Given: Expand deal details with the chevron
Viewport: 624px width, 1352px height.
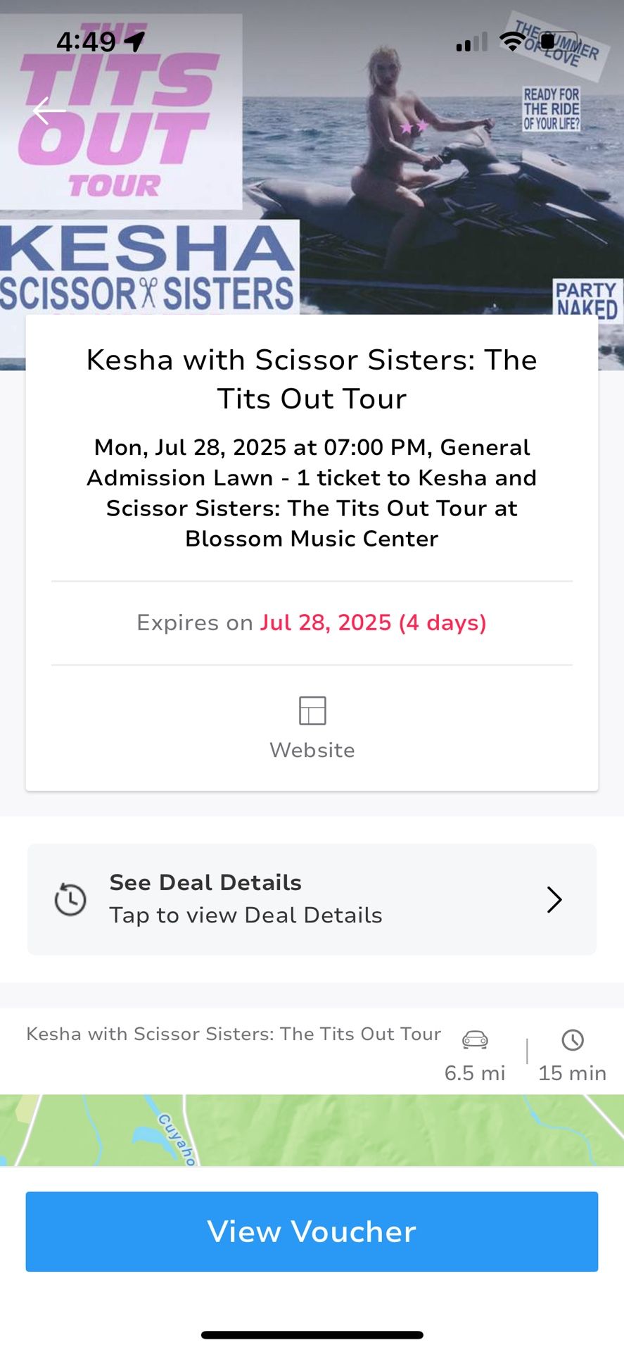Looking at the screenshot, I should 554,899.
